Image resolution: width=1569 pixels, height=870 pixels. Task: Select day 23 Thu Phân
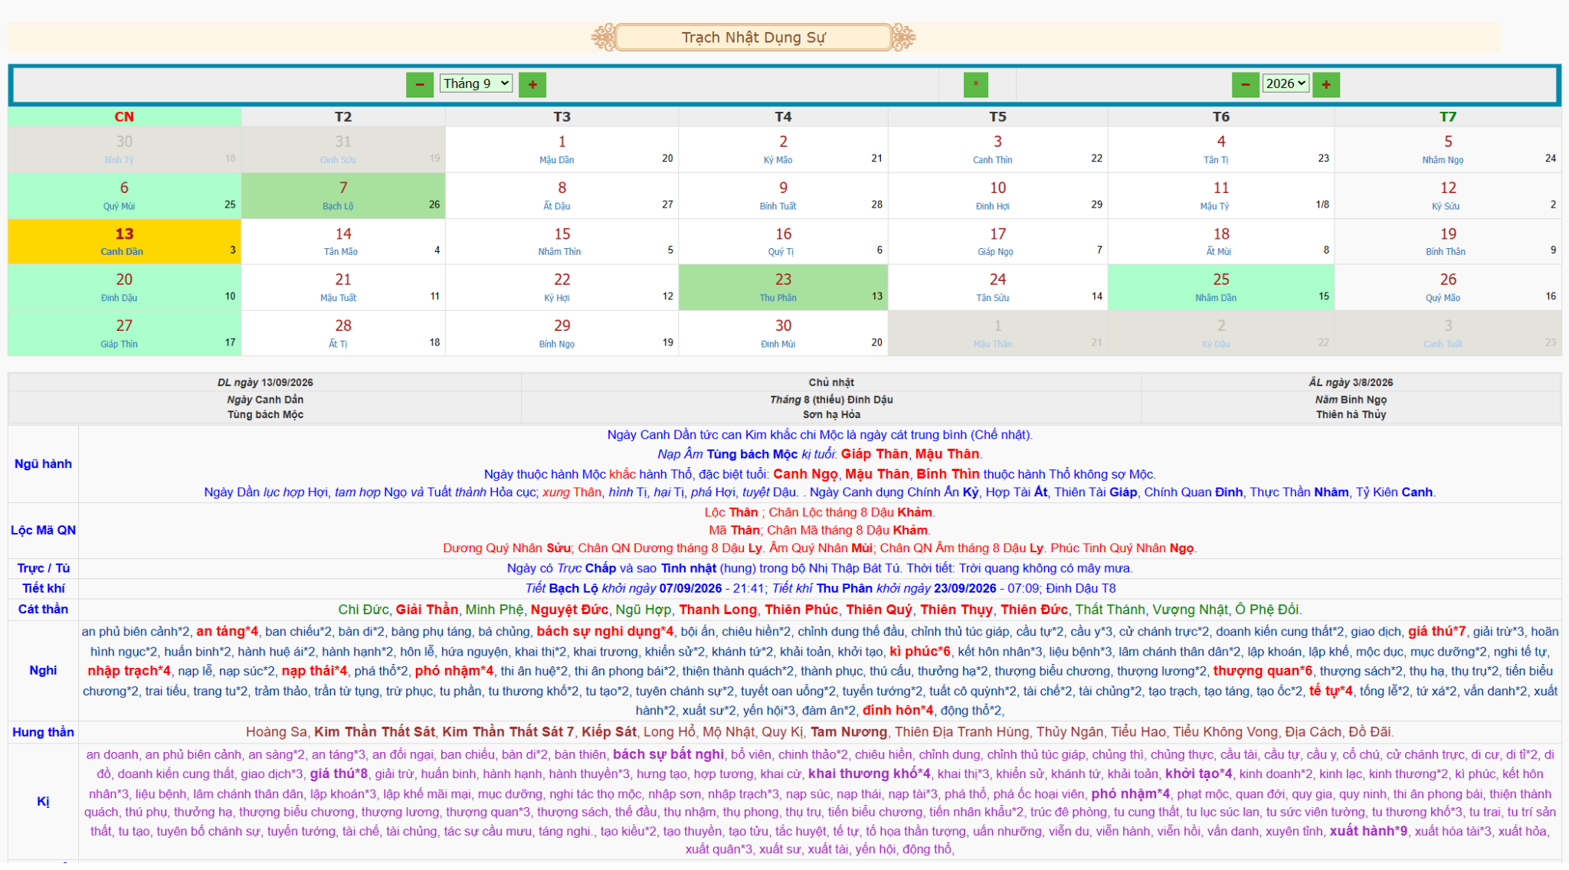click(783, 288)
